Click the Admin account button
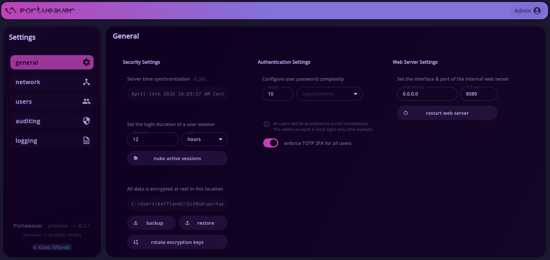This screenshot has width=550, height=260. [527, 11]
